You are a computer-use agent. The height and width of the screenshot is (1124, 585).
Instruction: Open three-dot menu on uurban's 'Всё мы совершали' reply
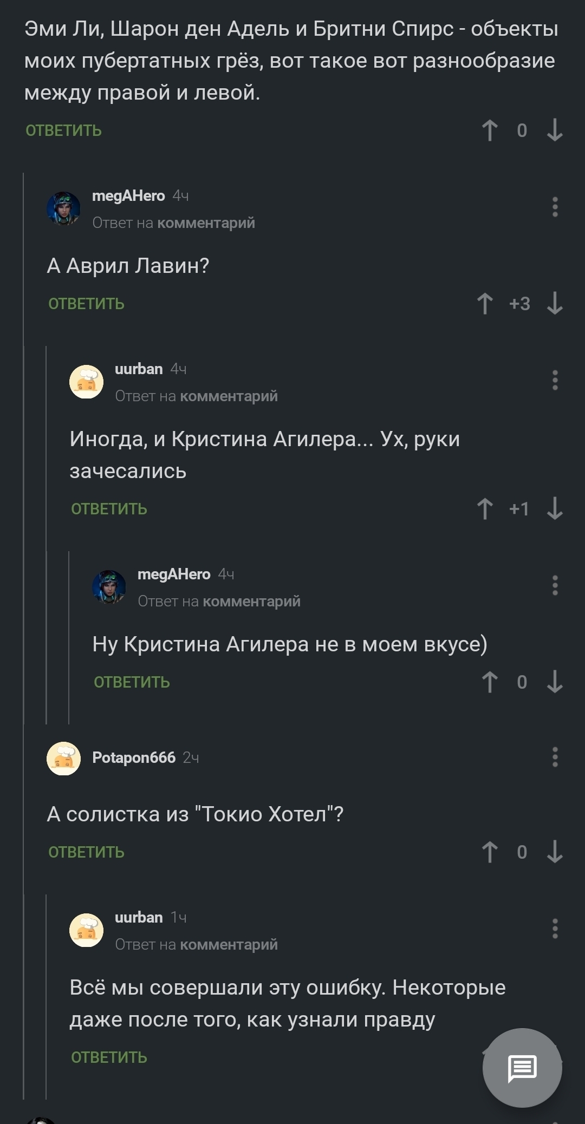(555, 929)
